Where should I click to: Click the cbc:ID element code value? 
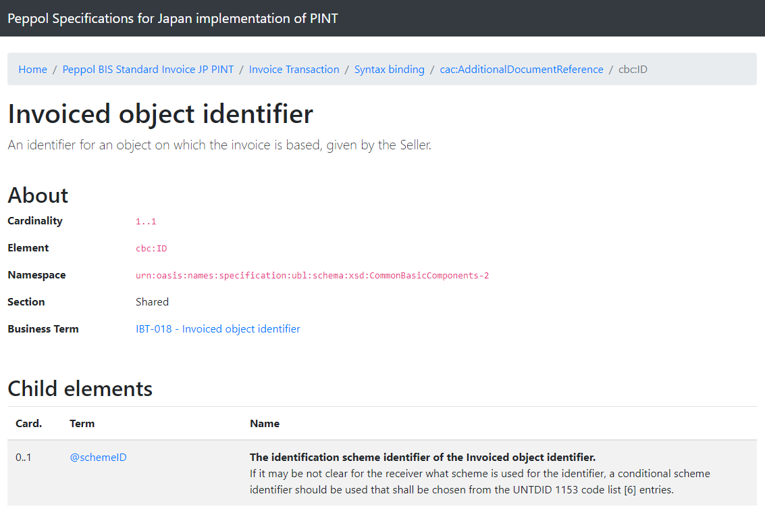(151, 249)
